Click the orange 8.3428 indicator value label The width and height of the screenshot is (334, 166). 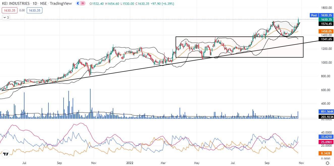click(x=326, y=153)
